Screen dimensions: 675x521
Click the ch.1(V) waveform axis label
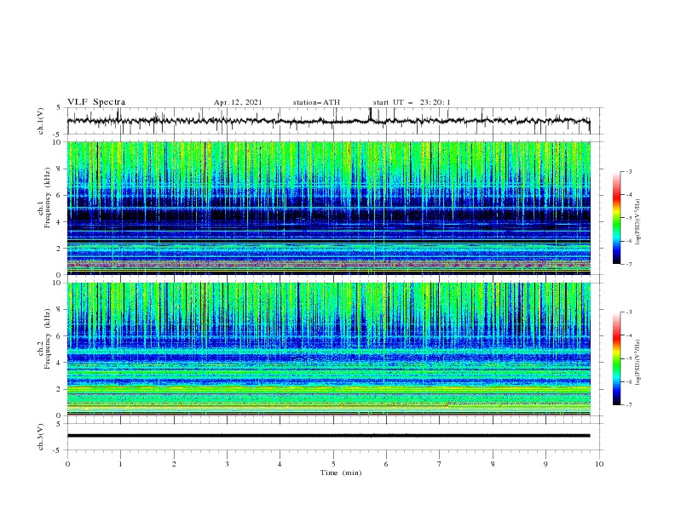click(x=41, y=121)
